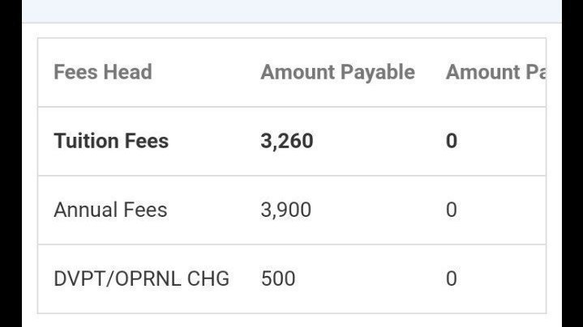The image size is (583, 327).
Task: Select the Annual Fees row label
Action: [110, 210]
